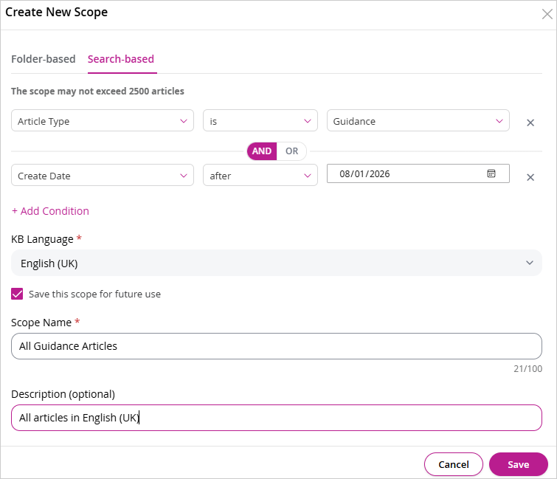Click the Description (optional) label
The height and width of the screenshot is (479, 557).
pos(63,394)
